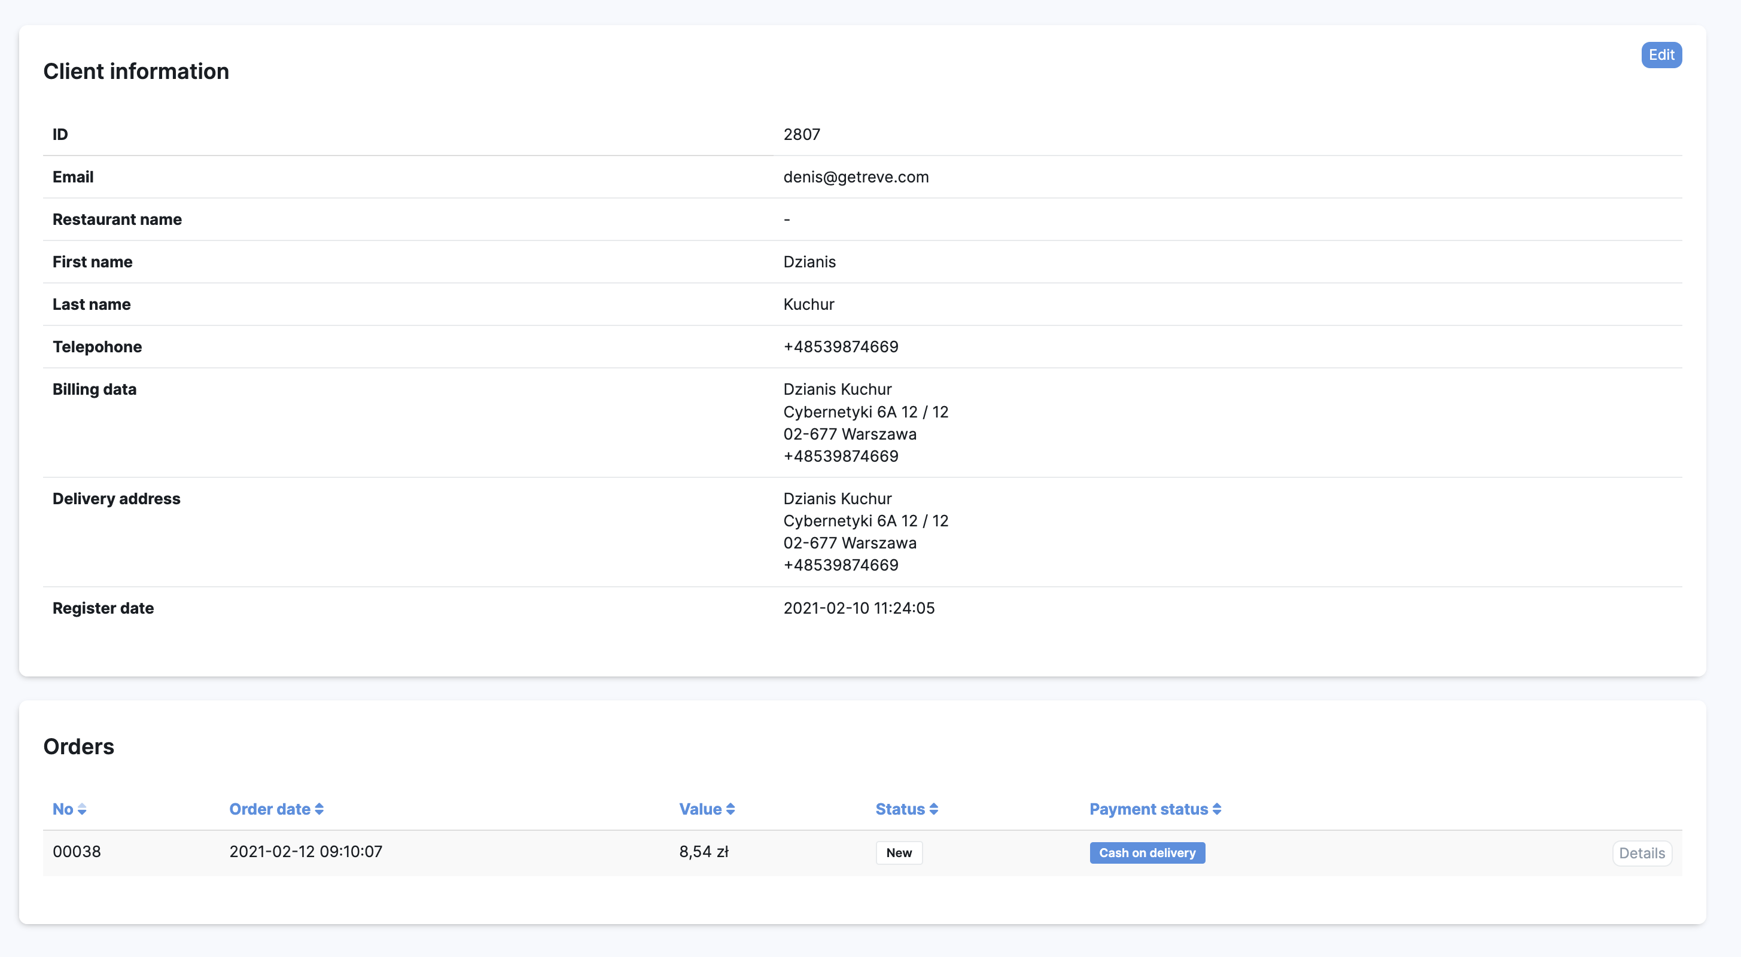Image resolution: width=1741 pixels, height=957 pixels.
Task: Click the Order date sort arrows icon
Action: [x=319, y=809]
